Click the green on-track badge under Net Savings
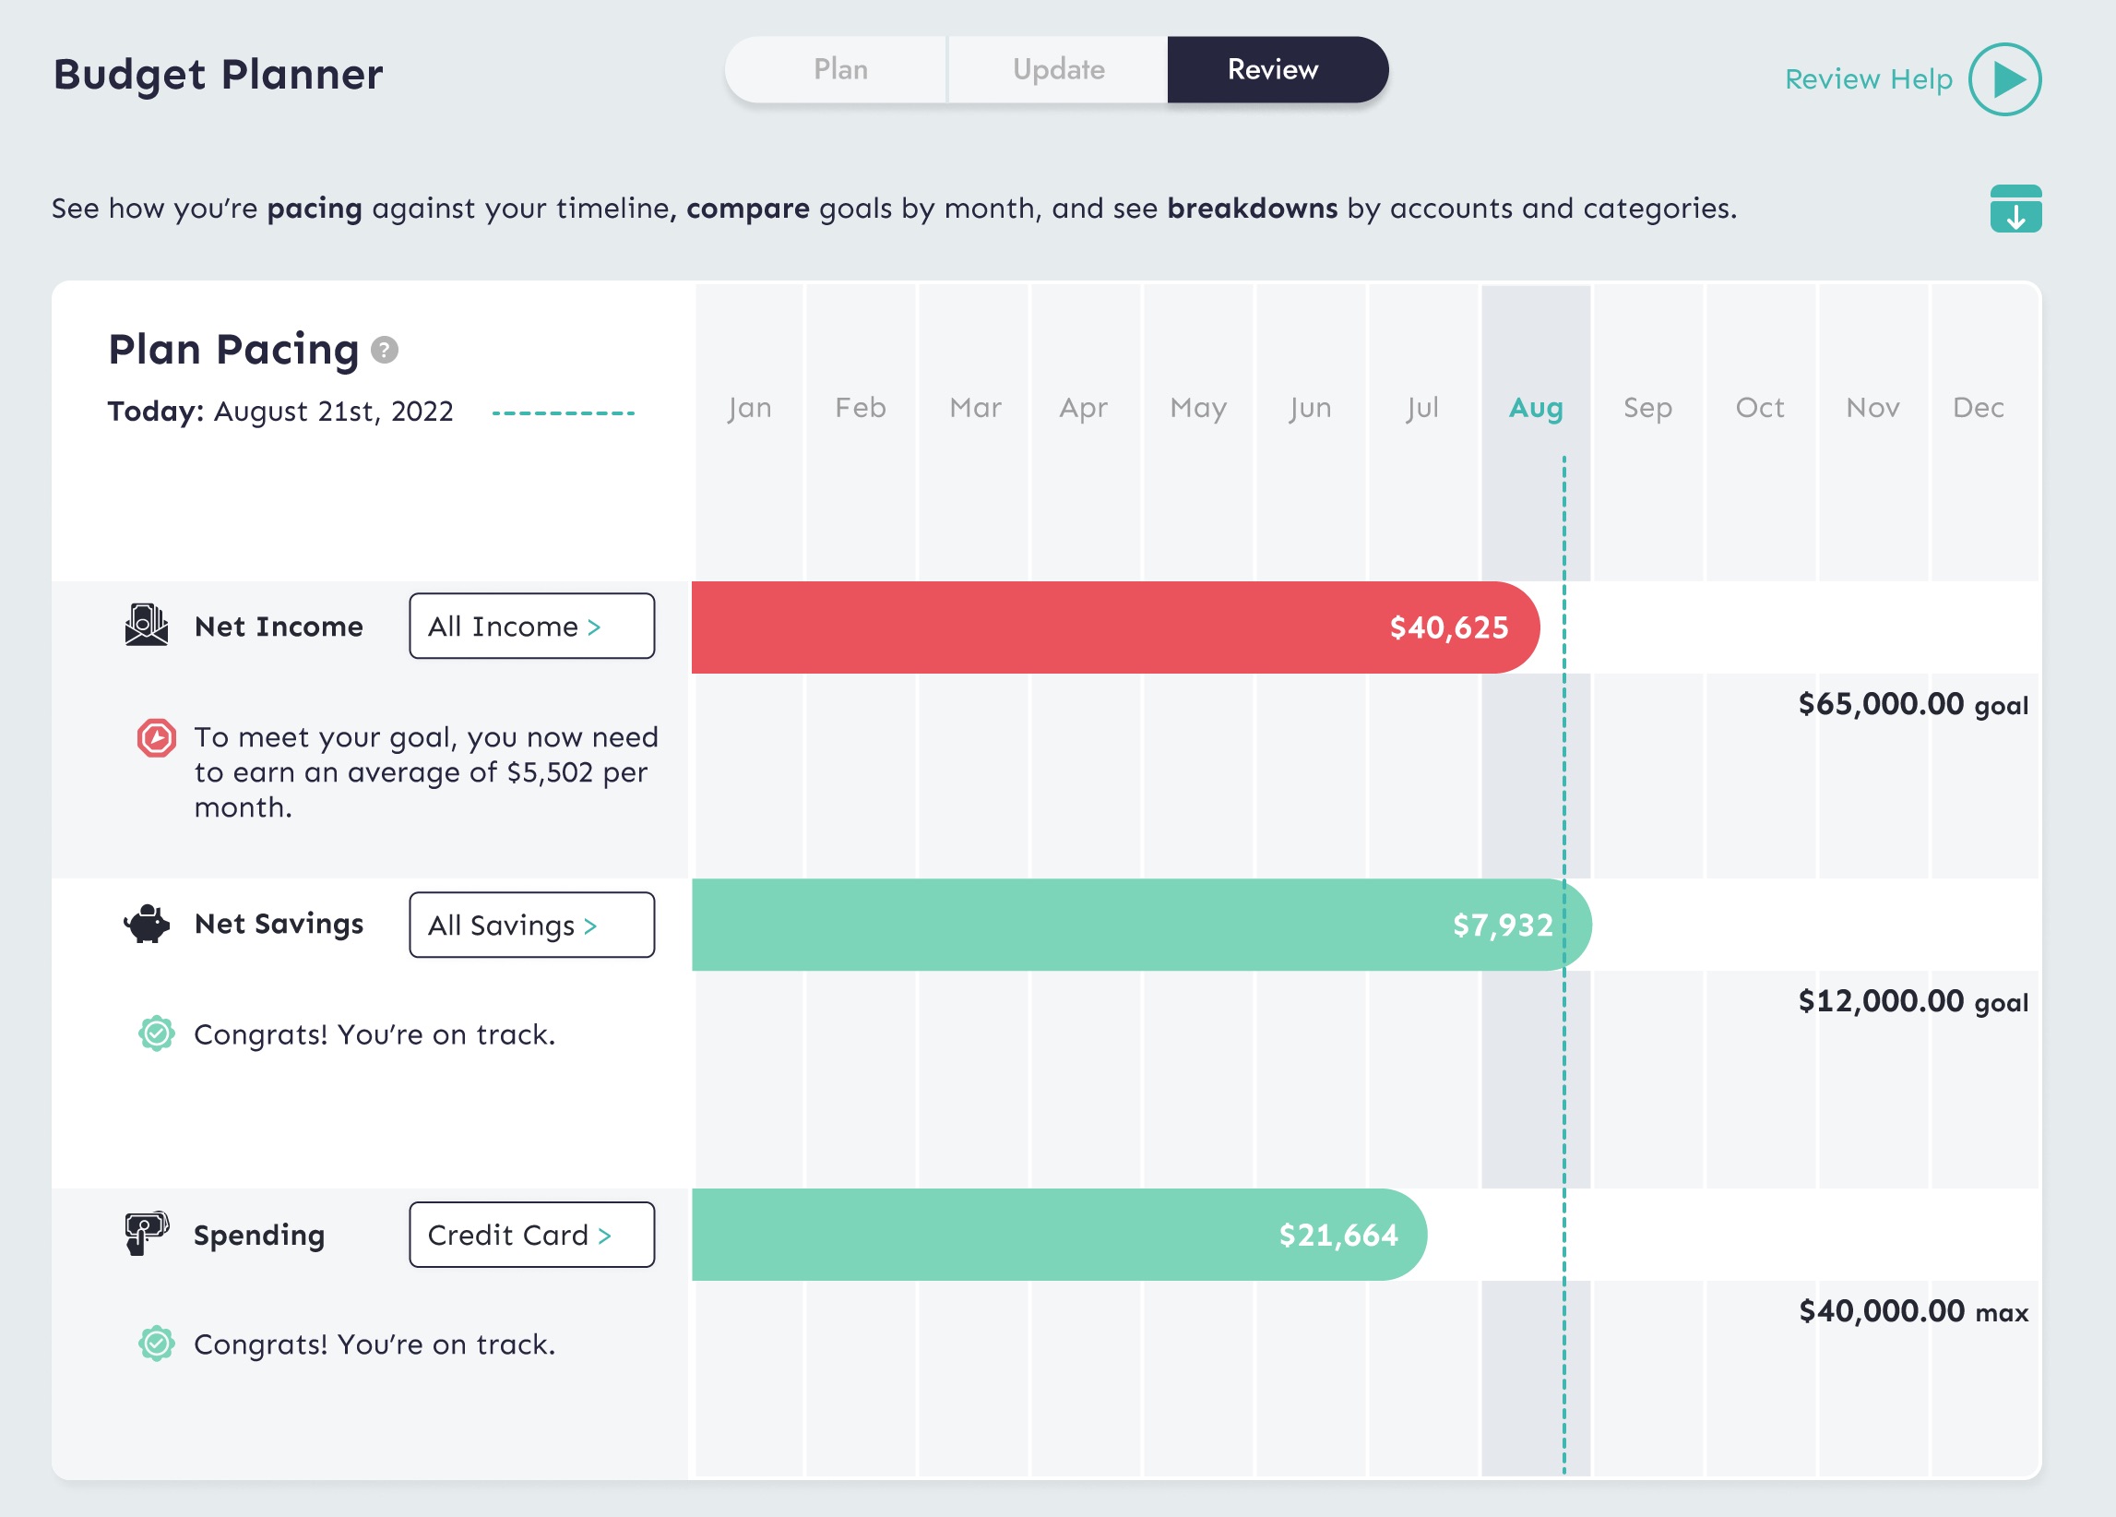 (156, 1033)
